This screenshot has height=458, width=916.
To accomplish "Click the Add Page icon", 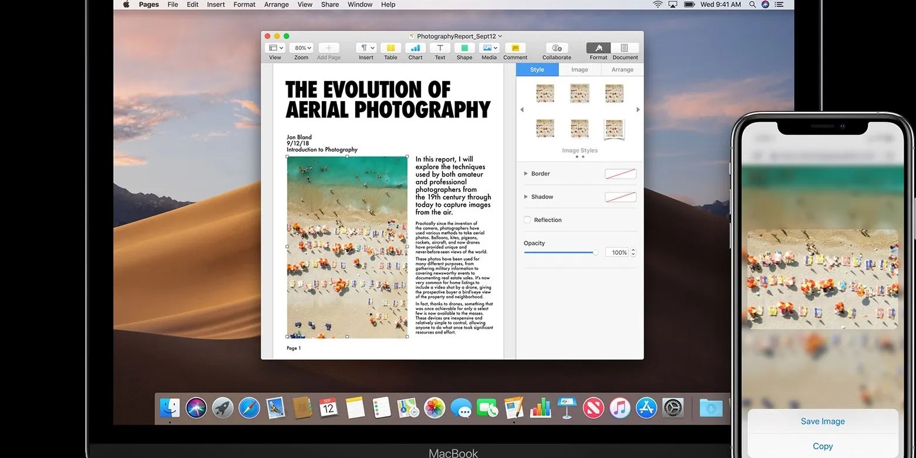I will click(x=328, y=49).
